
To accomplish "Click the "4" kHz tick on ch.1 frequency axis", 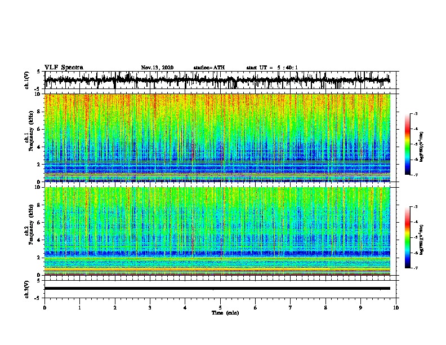I will click(x=39, y=147).
